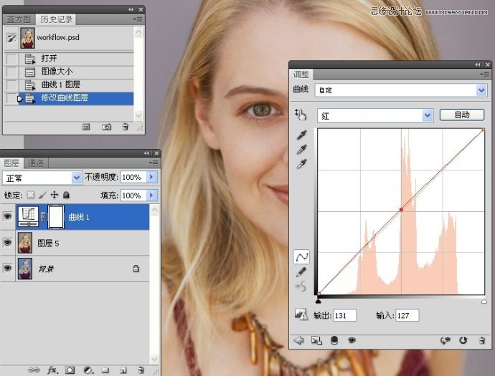Create new fill or adjustment layer
The height and width of the screenshot is (376, 495).
[88, 370]
